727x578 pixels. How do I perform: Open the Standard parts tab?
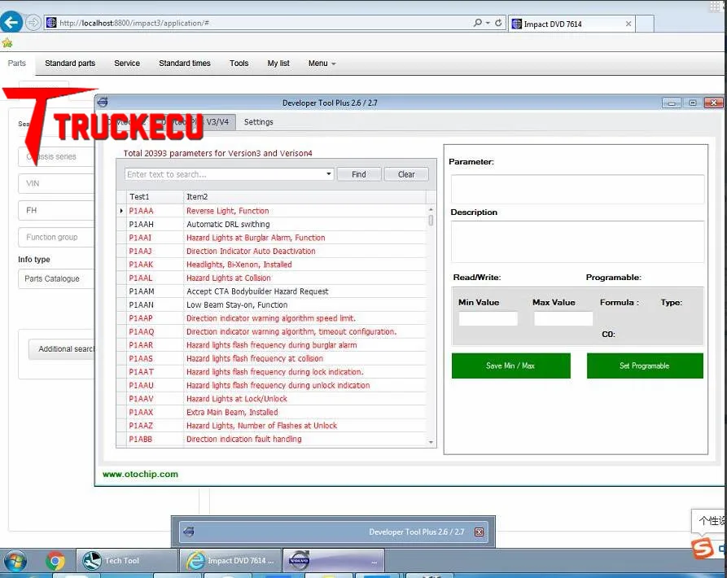[x=70, y=63]
